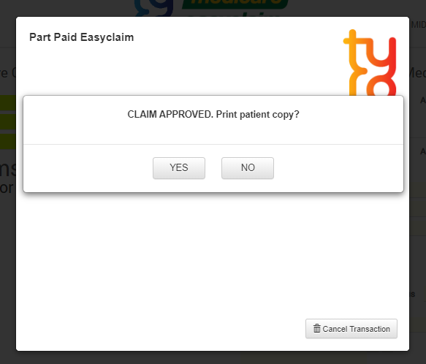Click the topmost dimmed green bar at left
This screenshot has height=364, width=426.
[x=8, y=103]
